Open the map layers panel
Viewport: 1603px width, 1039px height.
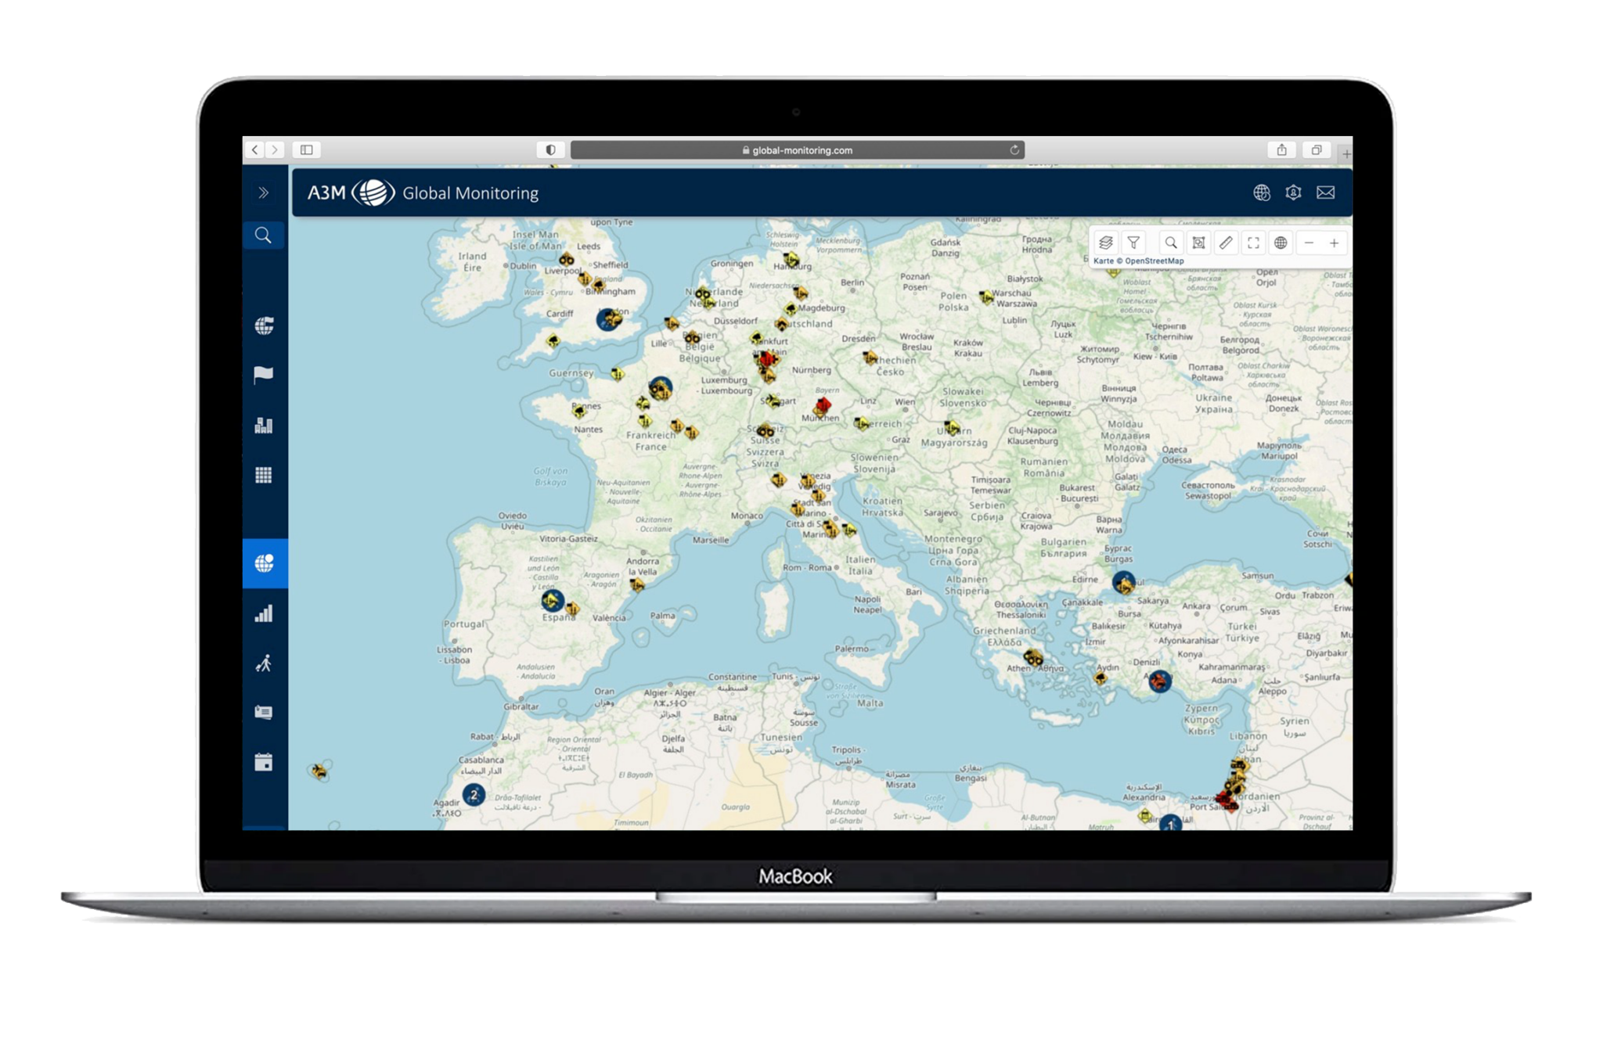coord(1105,243)
